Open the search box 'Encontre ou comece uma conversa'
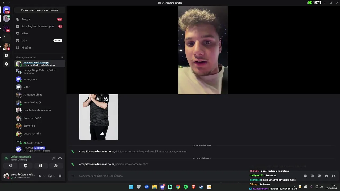340x191 pixels. coord(40,10)
